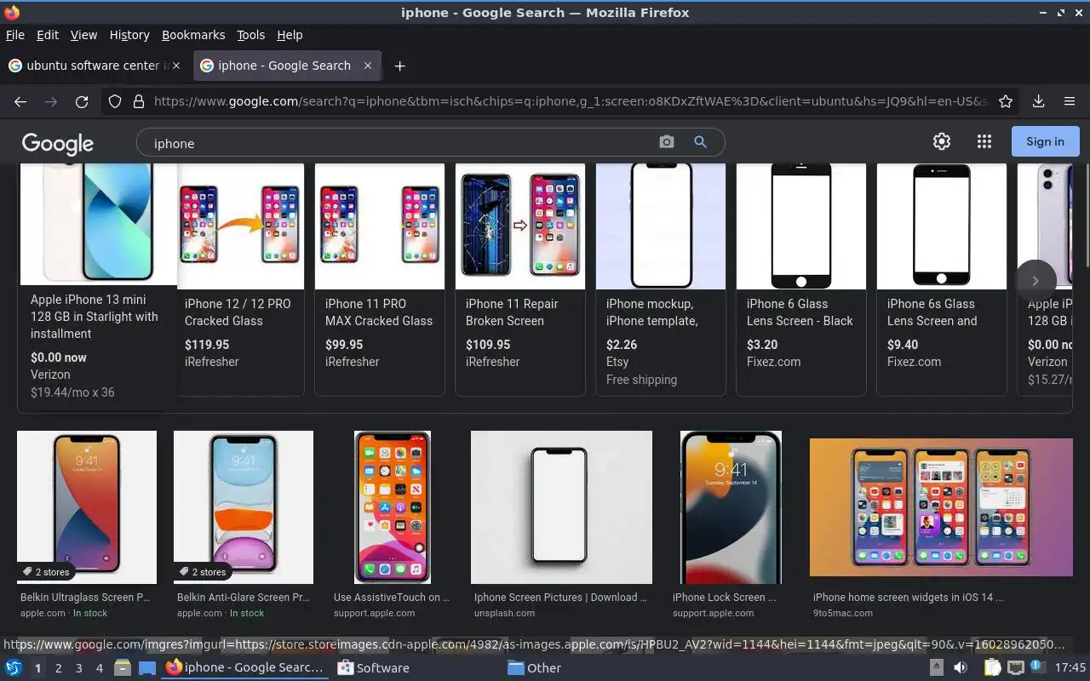The height and width of the screenshot is (681, 1090).
Task: Search by image using camera icon
Action: pos(667,142)
